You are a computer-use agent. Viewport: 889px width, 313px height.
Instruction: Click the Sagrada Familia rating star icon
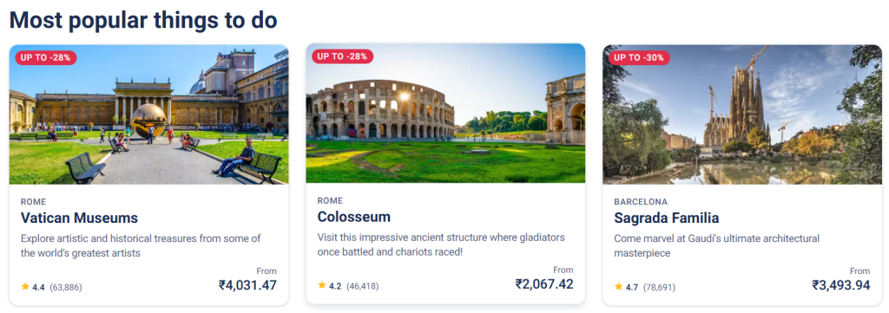618,287
